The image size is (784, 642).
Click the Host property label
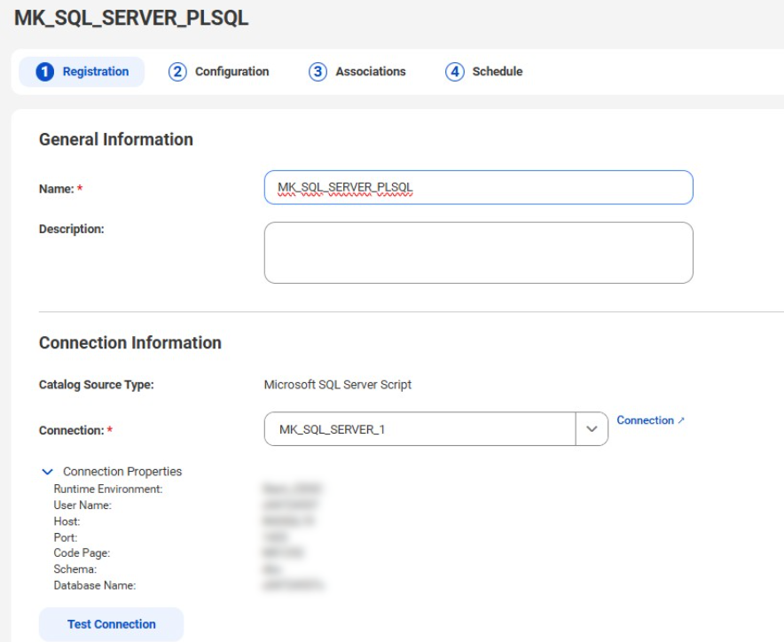(67, 521)
